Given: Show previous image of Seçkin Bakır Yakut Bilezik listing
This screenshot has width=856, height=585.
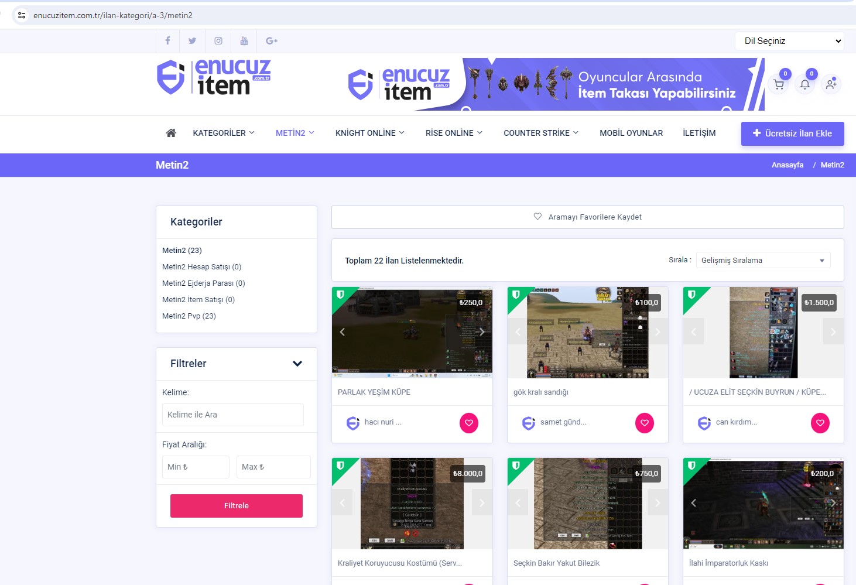Looking at the screenshot, I should tap(518, 503).
